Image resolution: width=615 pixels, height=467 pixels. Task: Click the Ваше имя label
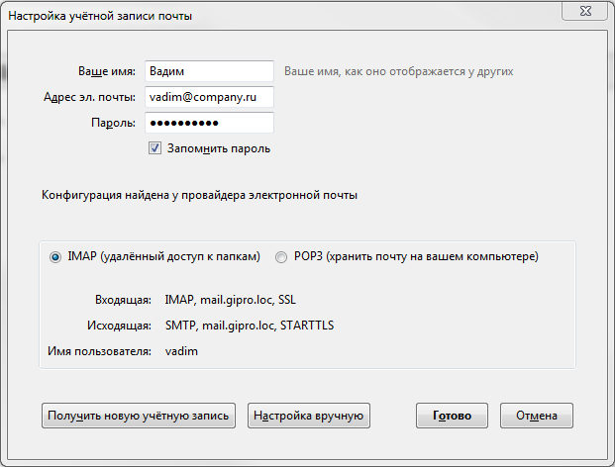point(107,71)
